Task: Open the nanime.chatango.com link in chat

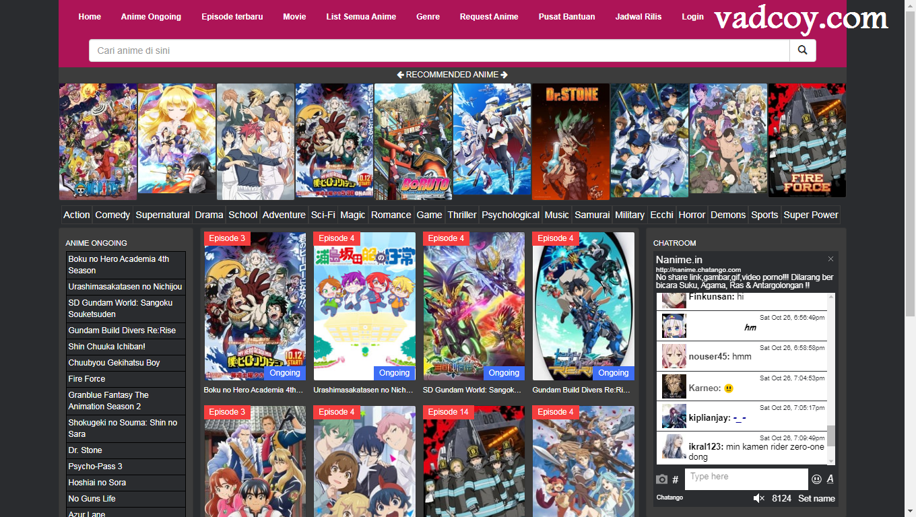Action: [x=698, y=270]
